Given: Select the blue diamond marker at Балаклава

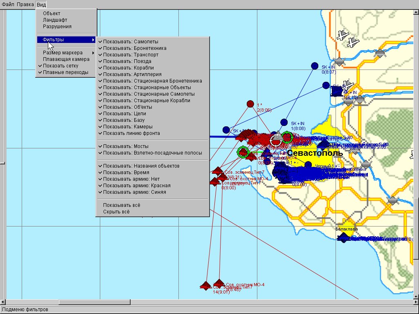Looking at the screenshot, I should point(344,238).
